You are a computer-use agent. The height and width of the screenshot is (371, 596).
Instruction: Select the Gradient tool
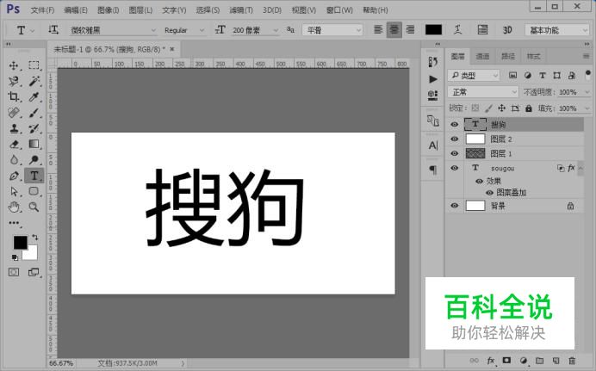[x=34, y=145]
